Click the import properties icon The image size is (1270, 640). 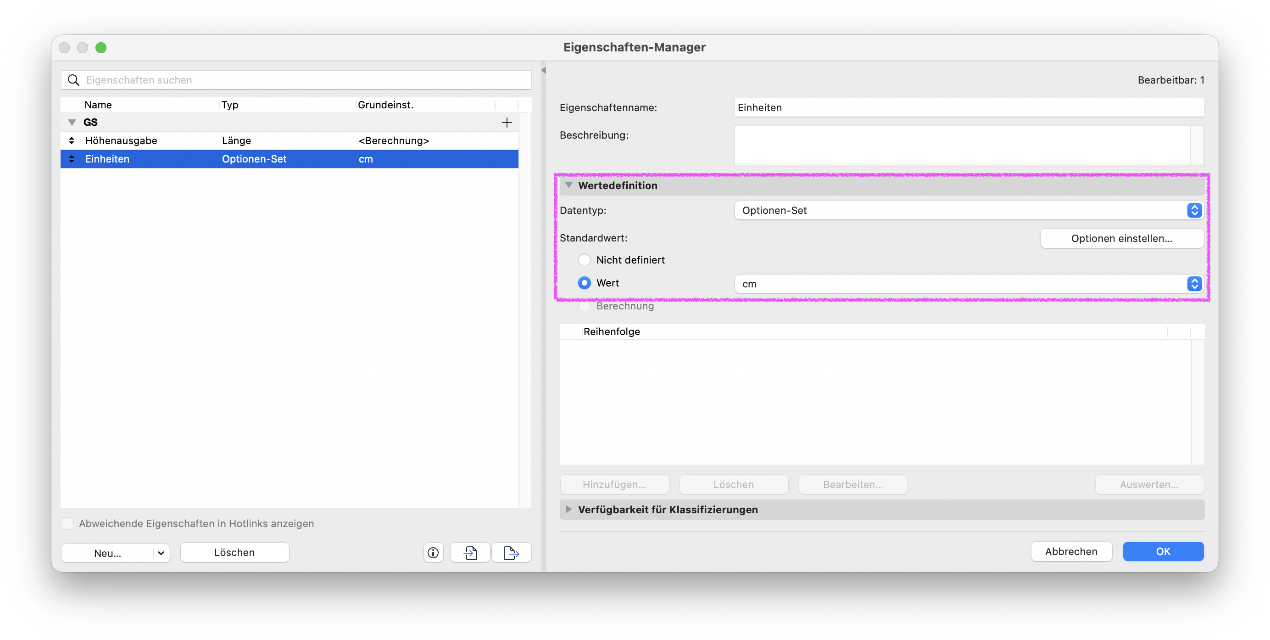pos(470,553)
